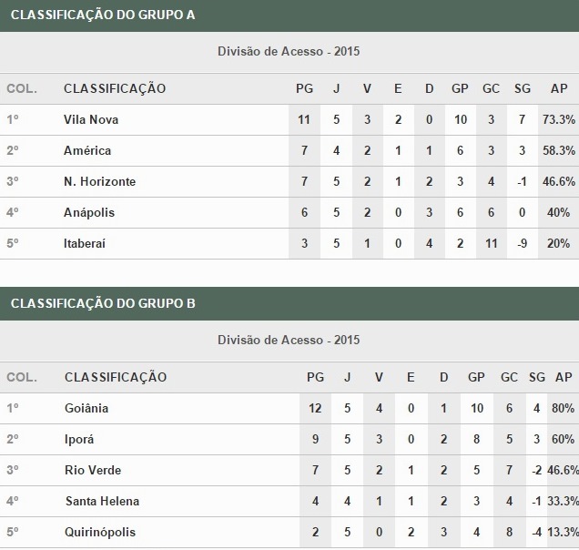Viewport: 579px width, 550px height.
Task: Select Quirinópolis in the Grupo B table
Action: coord(100,533)
